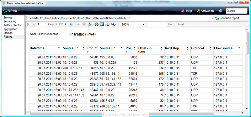Viewport: 251px width, 117px height.
Task: Click octets value '656'
Action: [x=161, y=73]
